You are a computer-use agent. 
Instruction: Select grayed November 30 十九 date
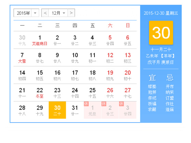click(x=22, y=40)
